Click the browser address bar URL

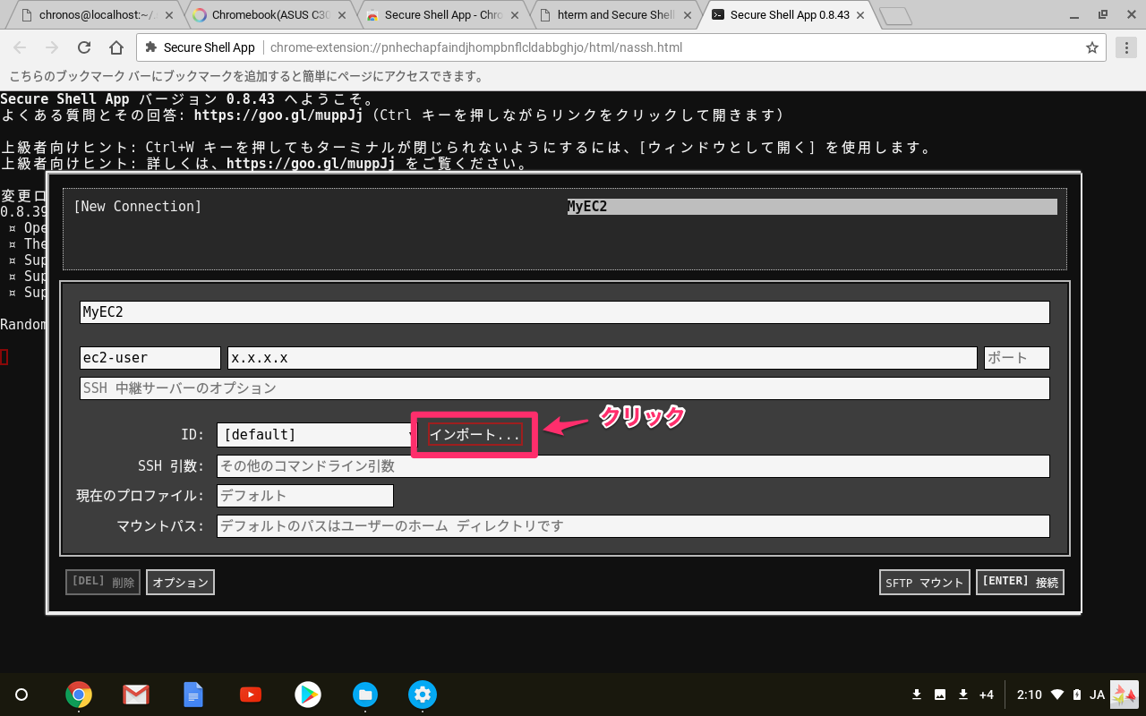[475, 47]
